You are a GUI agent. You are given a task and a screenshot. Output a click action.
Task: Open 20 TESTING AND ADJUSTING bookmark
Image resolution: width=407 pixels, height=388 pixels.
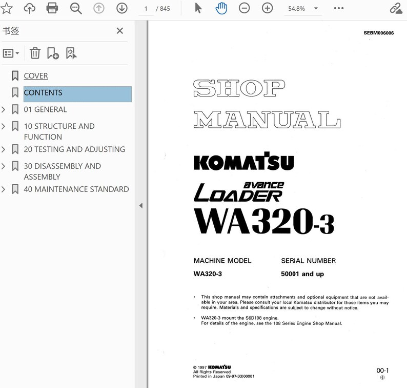[x=74, y=149]
